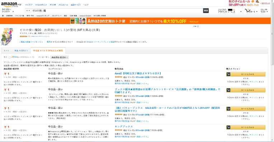This screenshot has height=142, width=274.
Task: Click the search field with ゼロの使い魔
Action: pos(117,11)
